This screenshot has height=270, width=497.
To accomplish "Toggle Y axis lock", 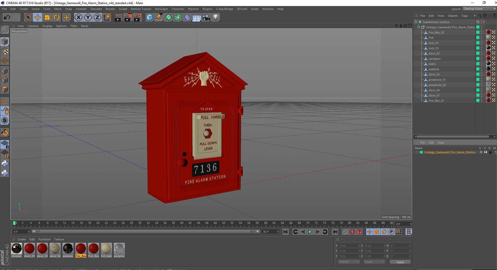I will pos(88,18).
